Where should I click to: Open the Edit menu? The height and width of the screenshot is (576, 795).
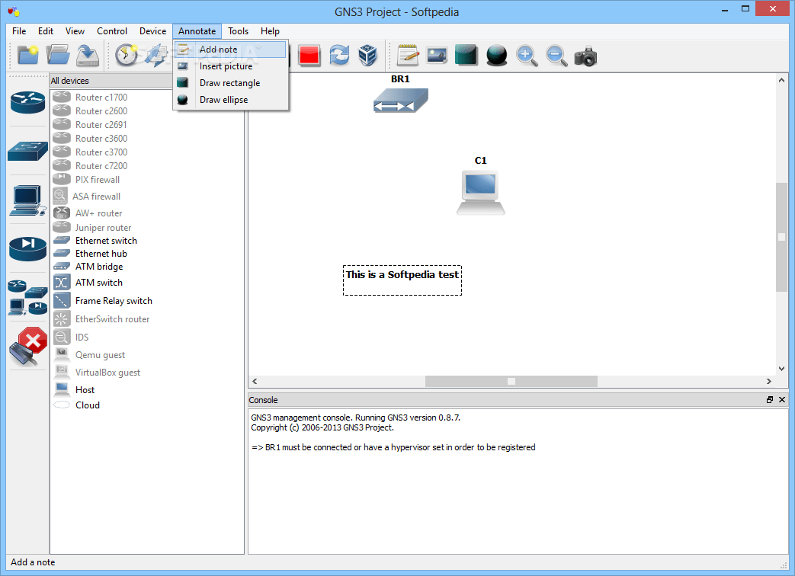point(46,31)
